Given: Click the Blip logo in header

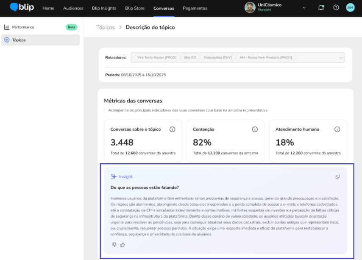Looking at the screenshot, I should [x=22, y=8].
